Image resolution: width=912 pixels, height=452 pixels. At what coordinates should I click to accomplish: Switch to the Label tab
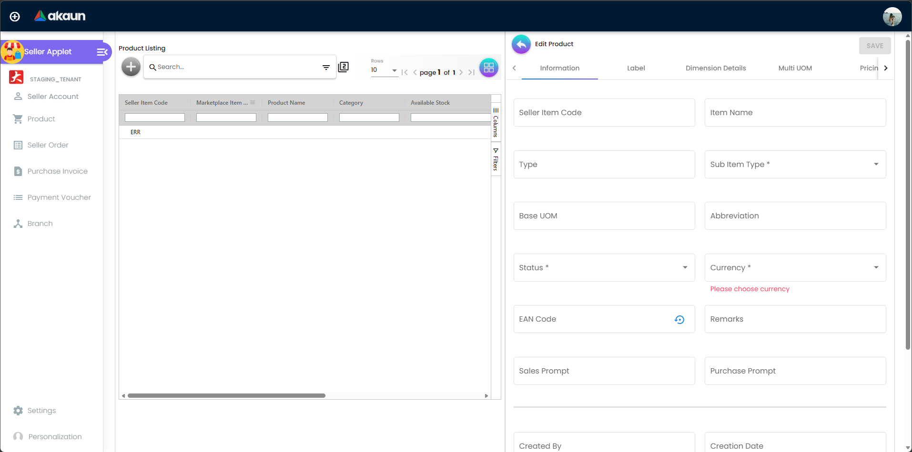point(636,68)
